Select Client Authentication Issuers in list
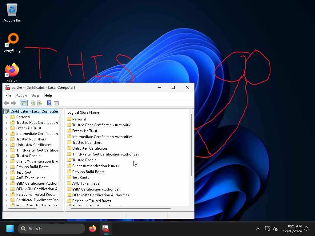This screenshot has width=315, height=236. pyautogui.click(x=95, y=166)
